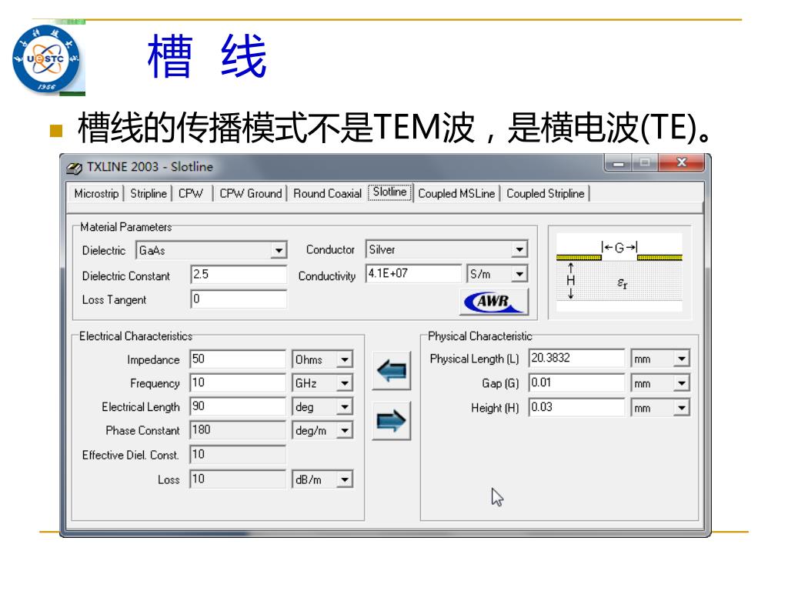Click the Physical Length (L) field

576,359
